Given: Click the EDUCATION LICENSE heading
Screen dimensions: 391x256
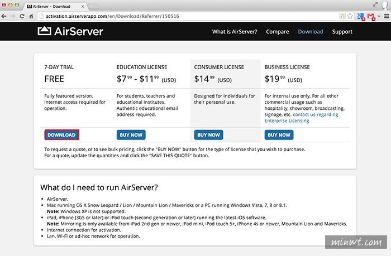Looking at the screenshot, I should tap(142, 67).
